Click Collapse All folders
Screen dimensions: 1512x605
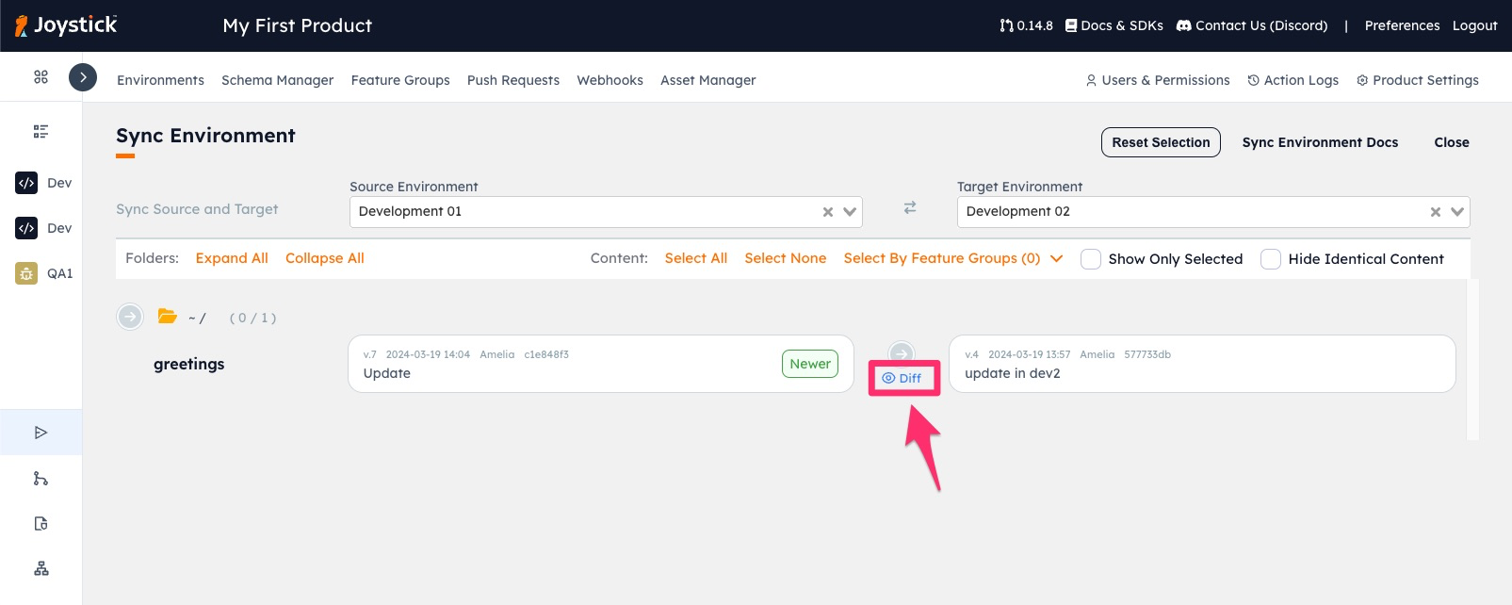[324, 258]
